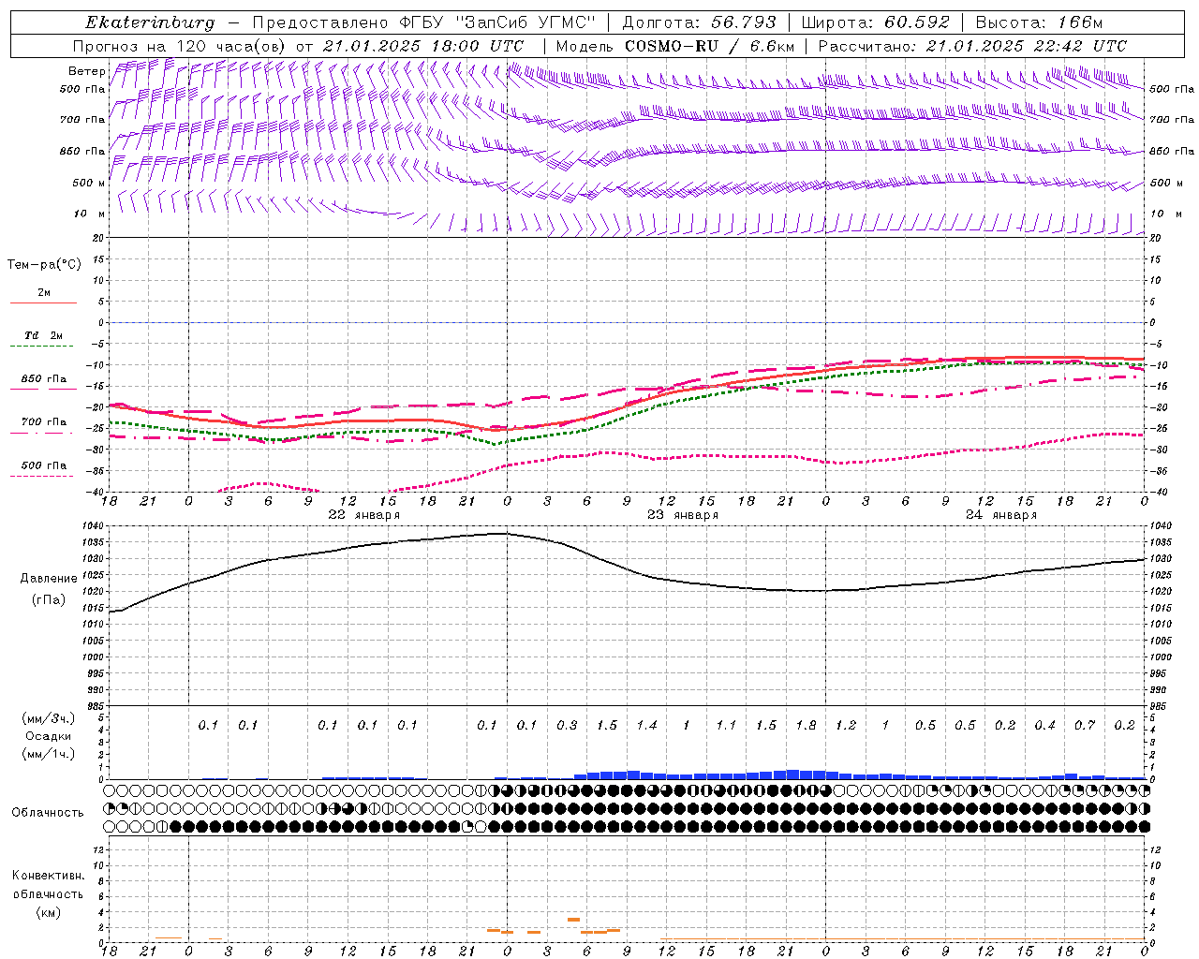Click the Конвективн. label
The image size is (1199, 959).
[49, 876]
